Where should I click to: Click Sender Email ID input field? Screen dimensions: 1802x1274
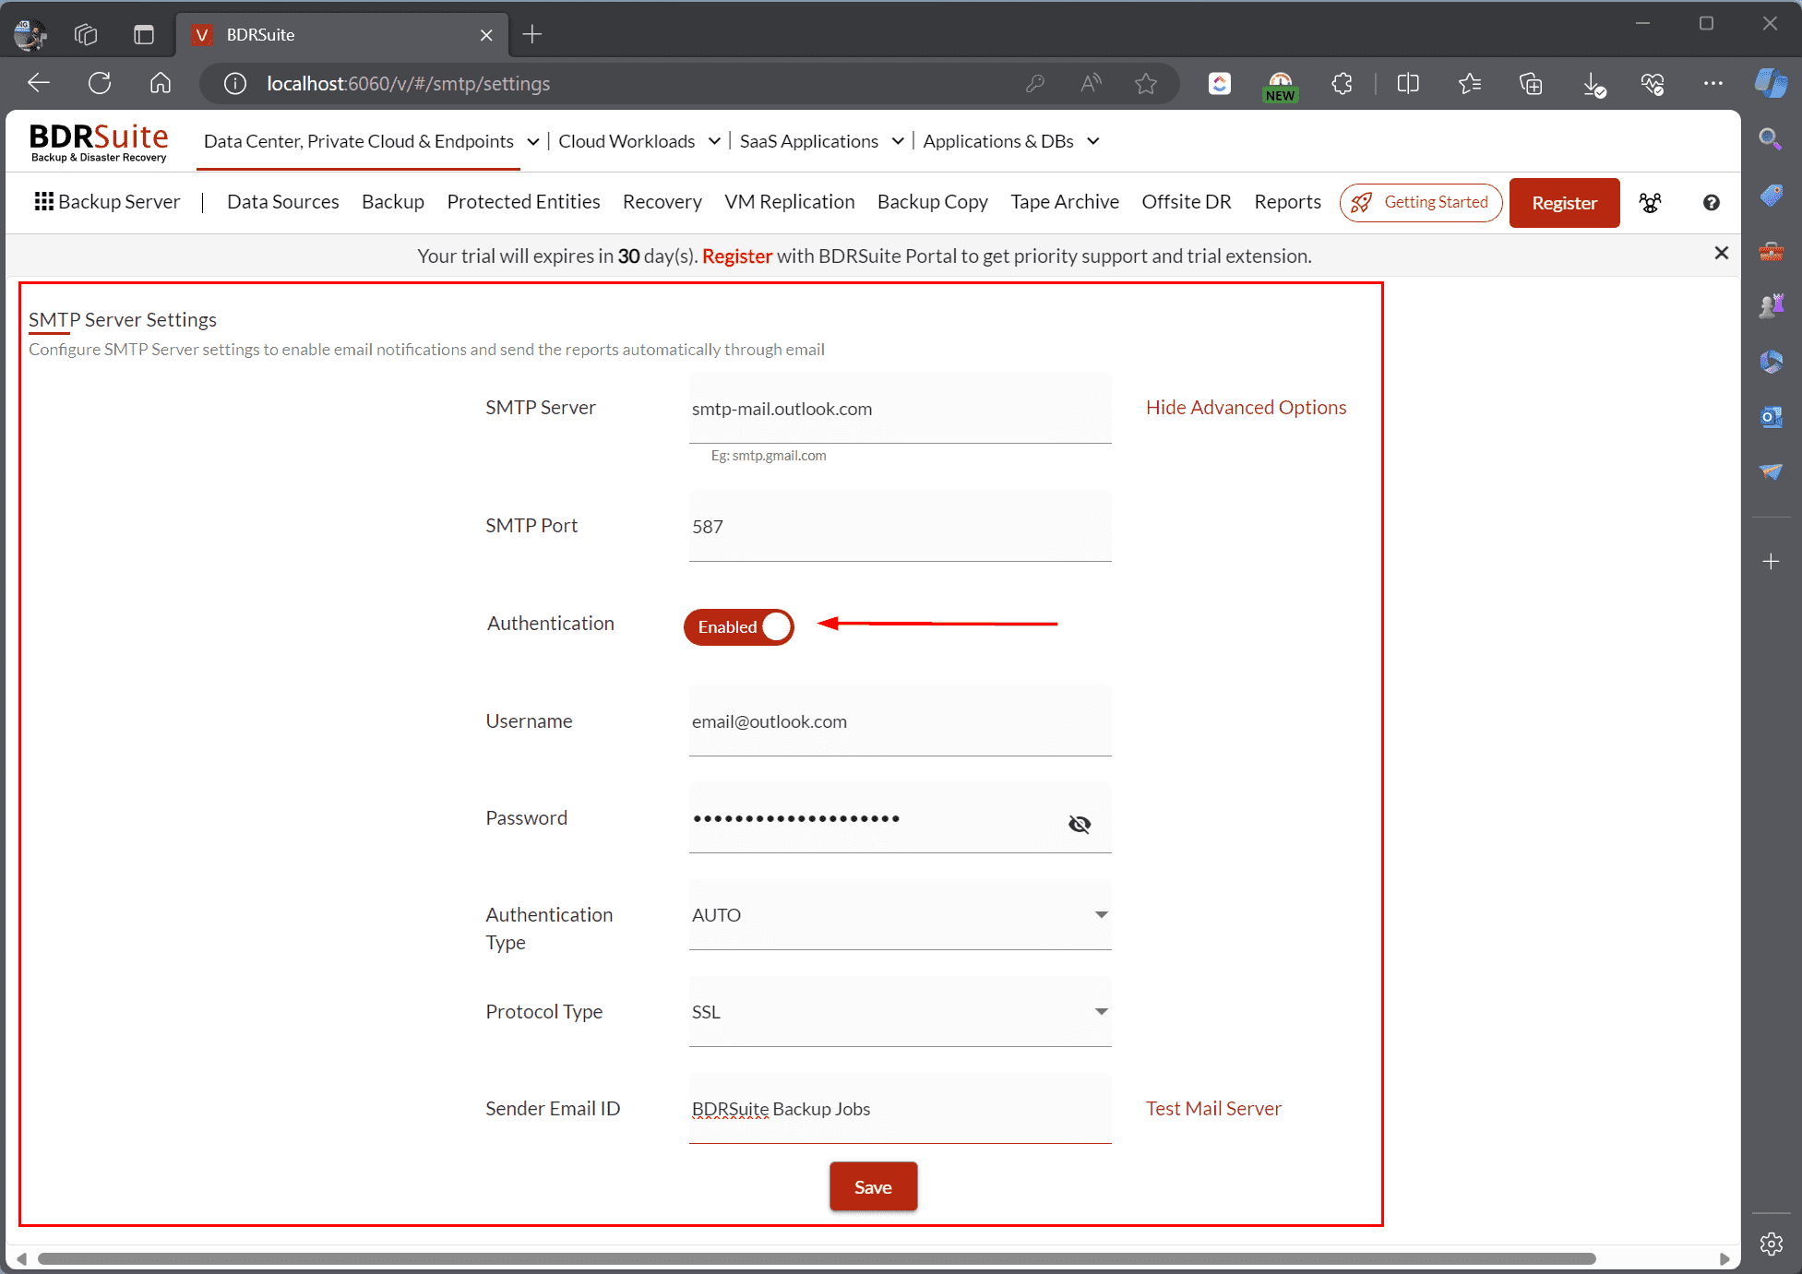click(900, 1109)
